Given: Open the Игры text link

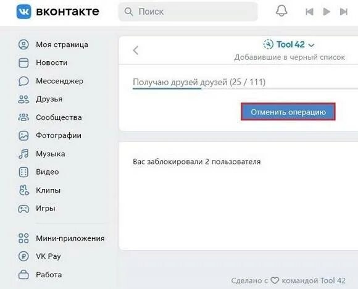Looking at the screenshot, I should [x=46, y=208].
